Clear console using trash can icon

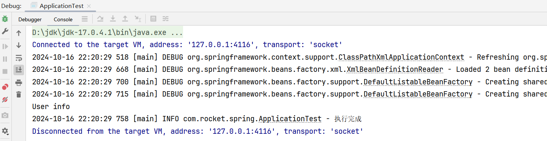coord(19,95)
